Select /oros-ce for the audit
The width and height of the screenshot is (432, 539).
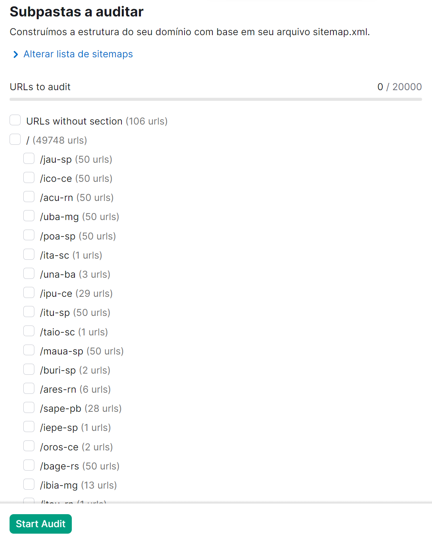(29, 446)
